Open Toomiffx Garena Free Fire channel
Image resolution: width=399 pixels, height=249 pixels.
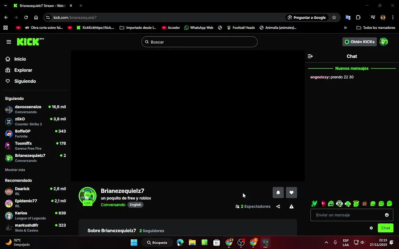[x=35, y=146]
